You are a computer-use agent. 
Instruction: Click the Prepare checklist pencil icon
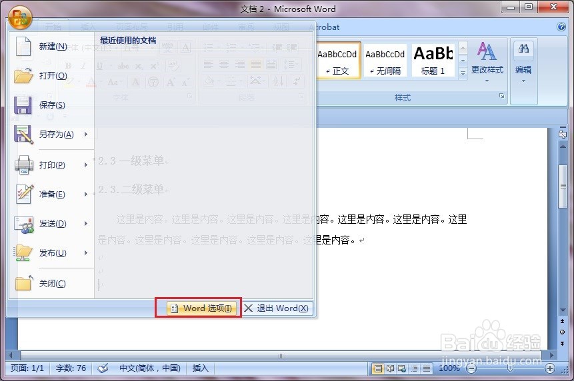[24, 194]
